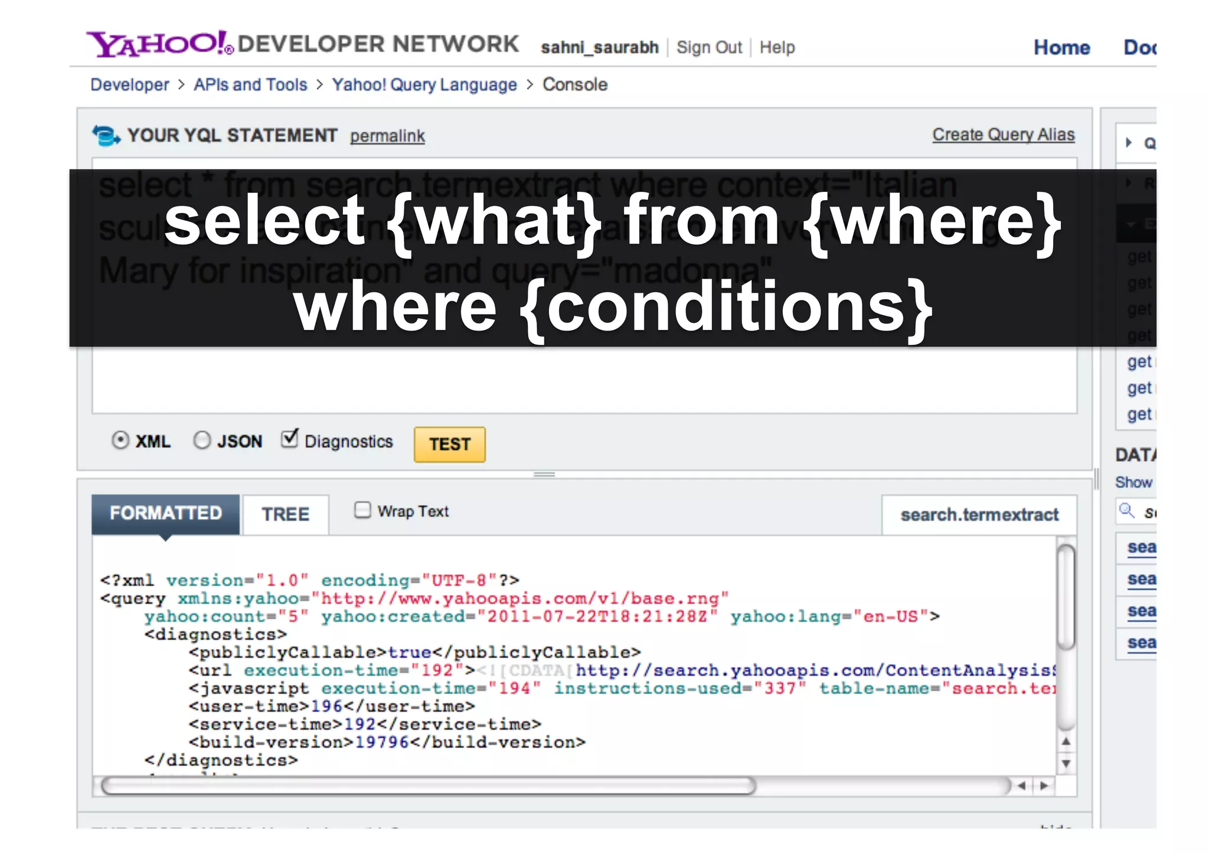Screen dimensions: 1209x854
Task: Click the build-version 19796 line
Action: point(387,742)
